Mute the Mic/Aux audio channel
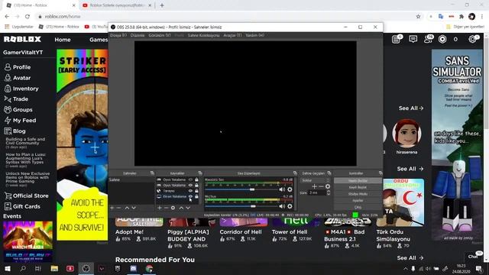 pyautogui.click(x=282, y=206)
